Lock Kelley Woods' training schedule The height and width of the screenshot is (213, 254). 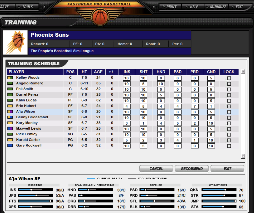(229, 78)
